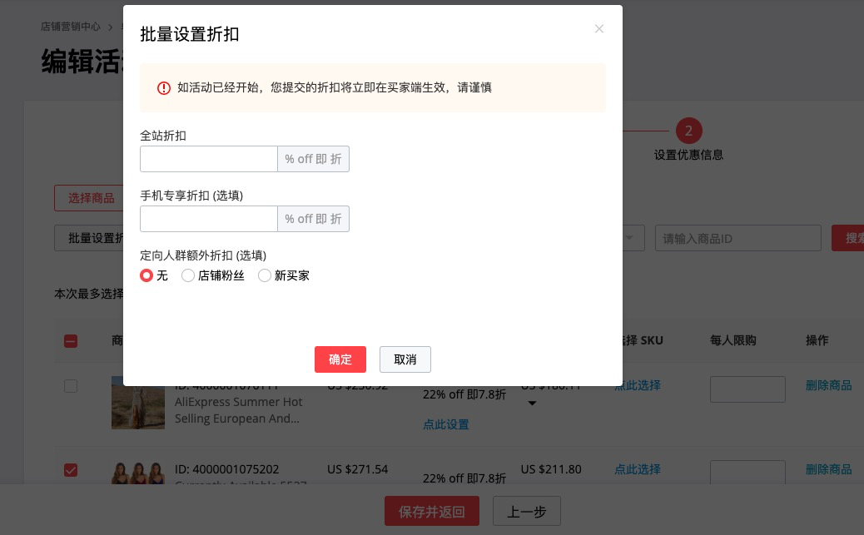Screen dimensions: 864x535
Task: Select the 店铺粉丝 radio option
Action: [188, 275]
